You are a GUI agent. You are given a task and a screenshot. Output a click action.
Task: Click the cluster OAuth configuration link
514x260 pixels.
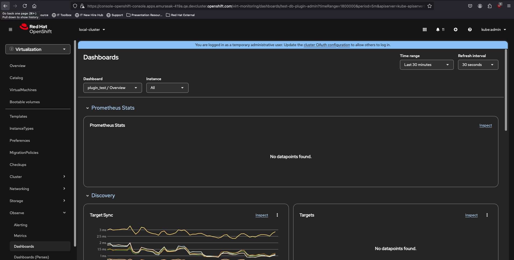327,45
